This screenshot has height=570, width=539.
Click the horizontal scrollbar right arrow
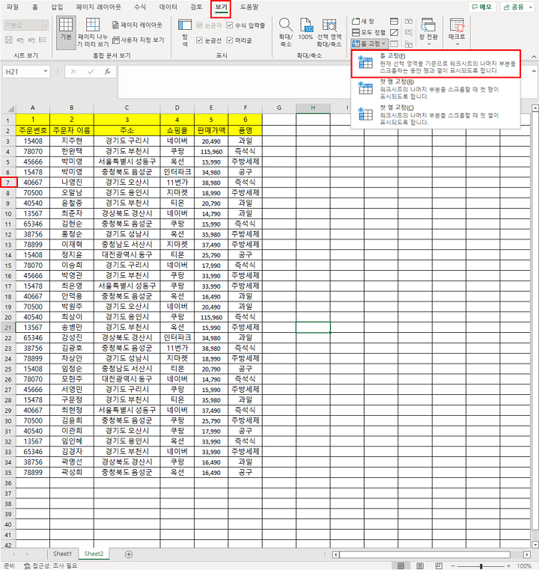coord(526,554)
